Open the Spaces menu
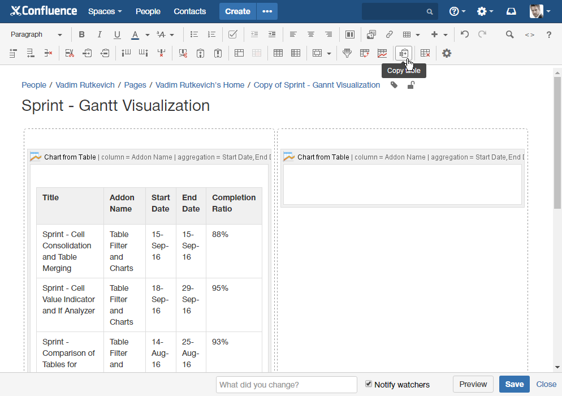This screenshot has width=562, height=396. 105,11
